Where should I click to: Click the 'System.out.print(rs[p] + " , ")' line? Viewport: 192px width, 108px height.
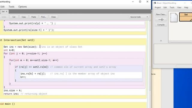point(32,23)
